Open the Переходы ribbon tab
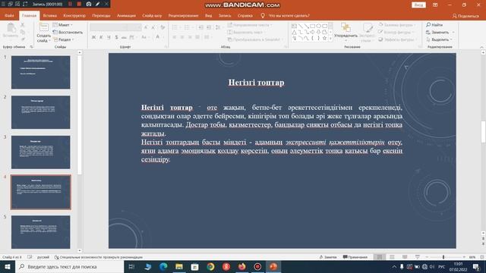486x273 pixels. (101, 15)
